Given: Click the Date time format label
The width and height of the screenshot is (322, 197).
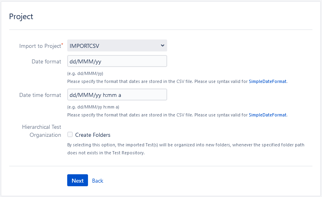Looking at the screenshot, I should tap(40, 95).
